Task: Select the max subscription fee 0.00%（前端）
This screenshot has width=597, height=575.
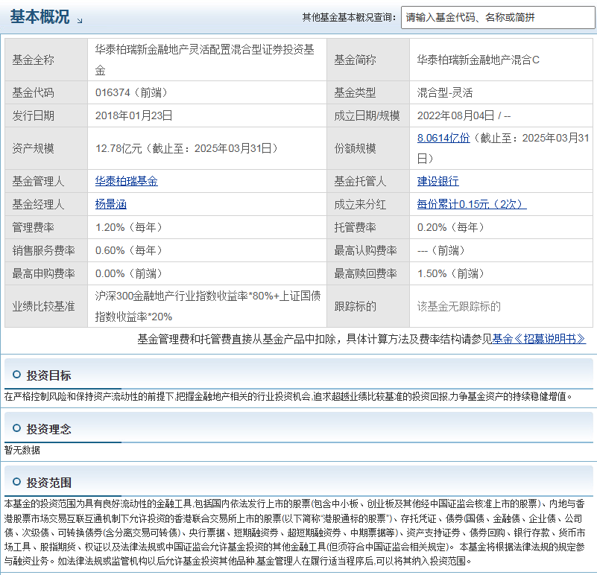Action: click(x=129, y=273)
